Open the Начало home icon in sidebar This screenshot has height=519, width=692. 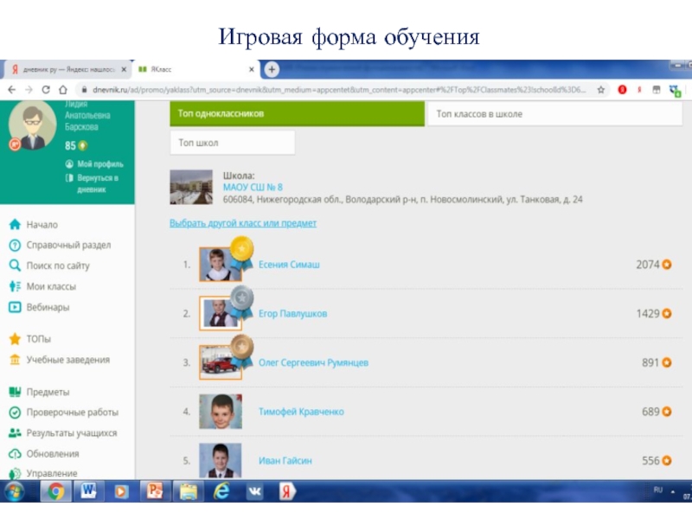coord(15,225)
